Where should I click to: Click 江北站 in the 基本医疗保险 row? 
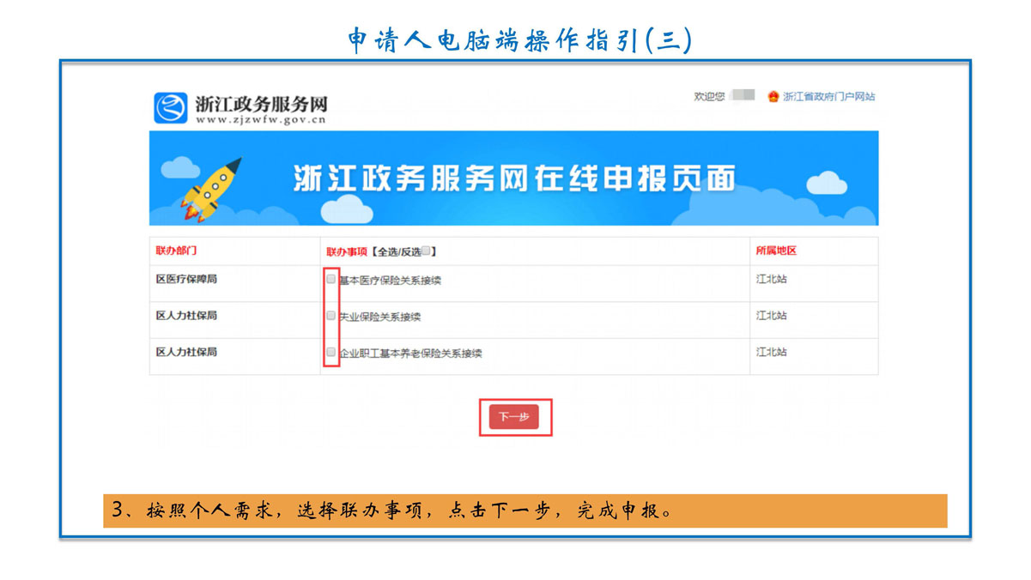tap(771, 279)
